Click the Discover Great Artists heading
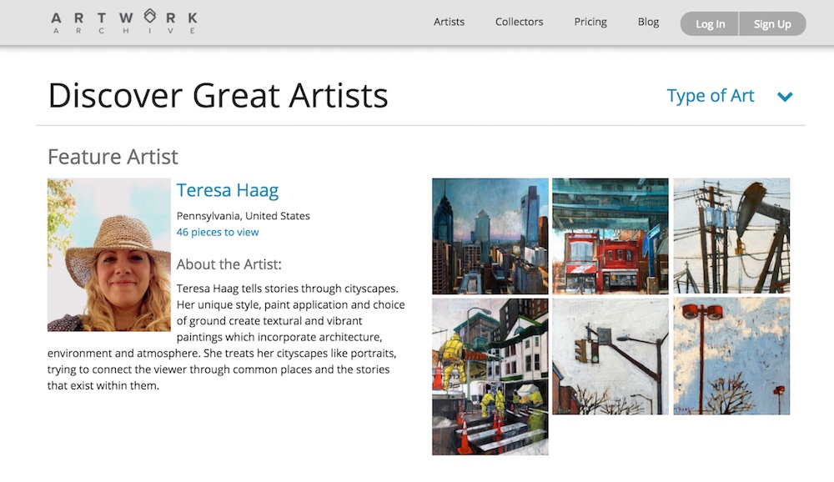This screenshot has width=834, height=482. click(218, 96)
